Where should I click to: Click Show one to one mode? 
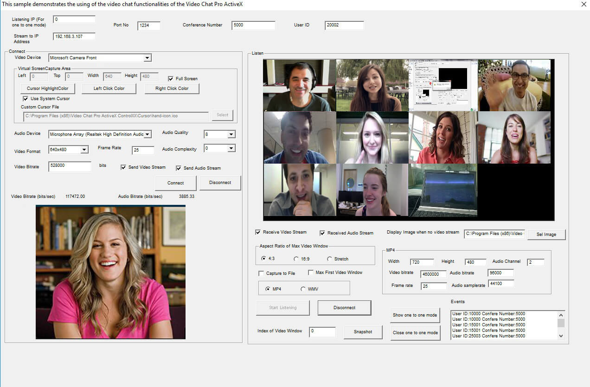point(415,315)
